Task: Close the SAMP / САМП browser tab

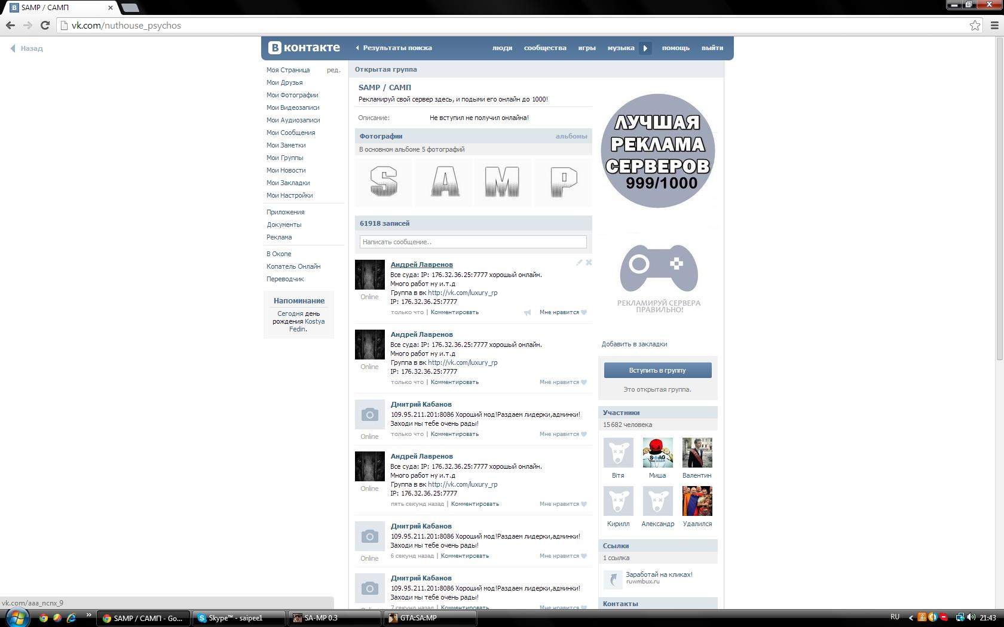Action: click(x=111, y=8)
